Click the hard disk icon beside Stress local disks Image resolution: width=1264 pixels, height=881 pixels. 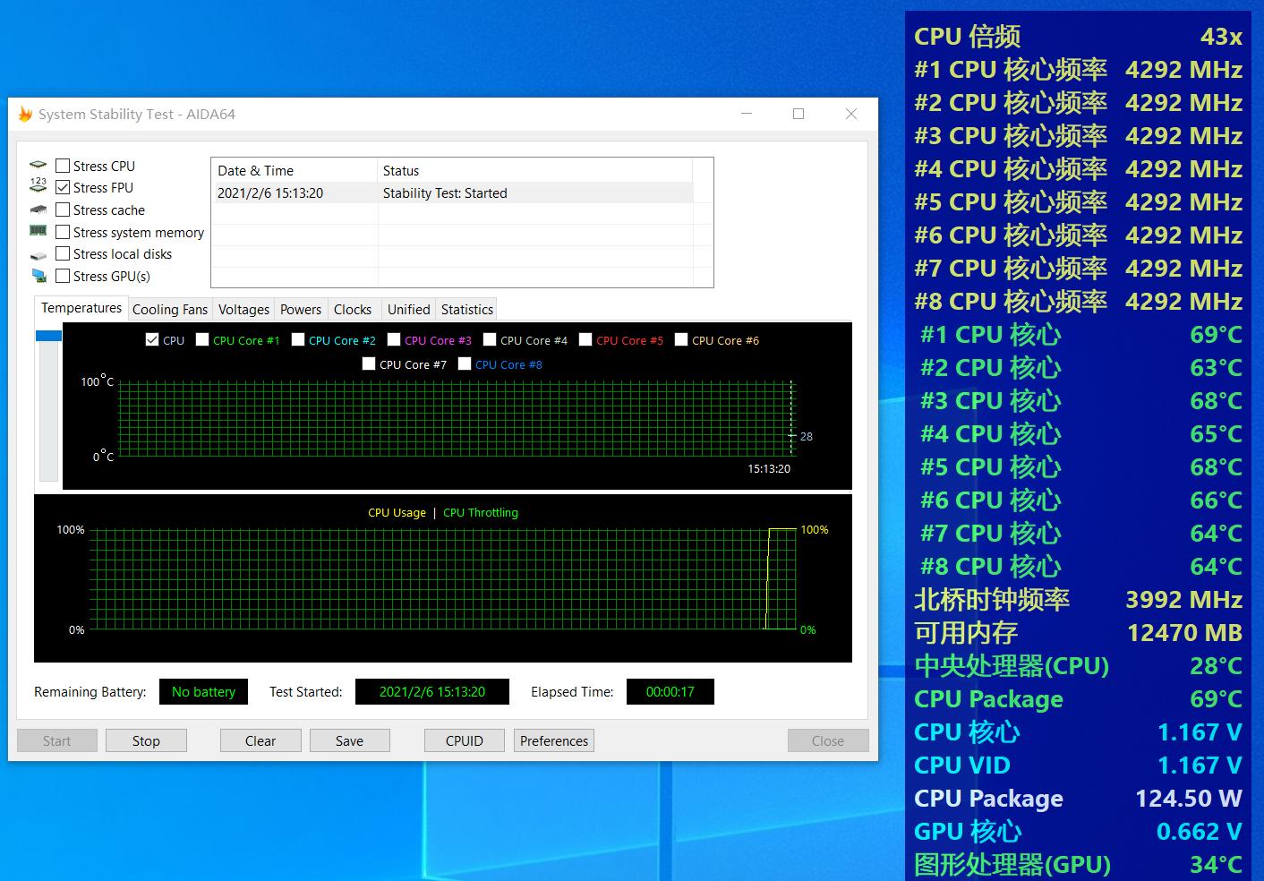(38, 253)
